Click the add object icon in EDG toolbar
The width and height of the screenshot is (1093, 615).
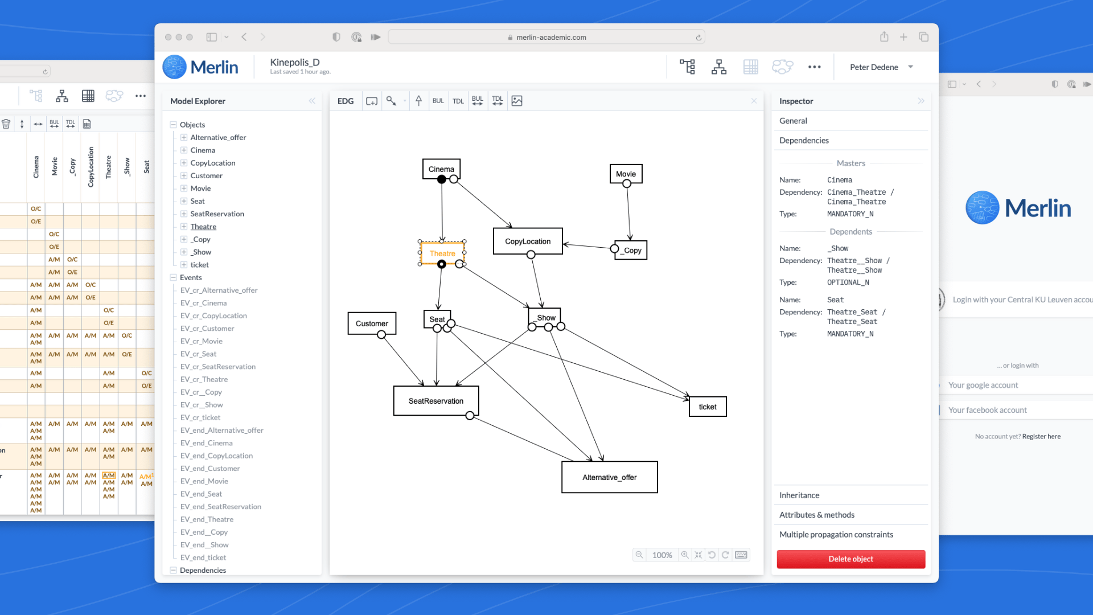(x=372, y=101)
